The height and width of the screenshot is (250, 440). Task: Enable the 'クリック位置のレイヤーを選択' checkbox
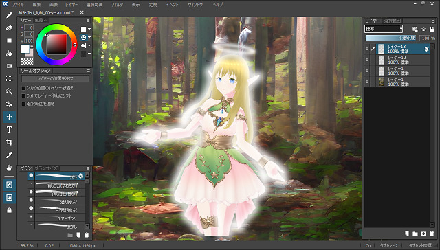[x=24, y=88]
